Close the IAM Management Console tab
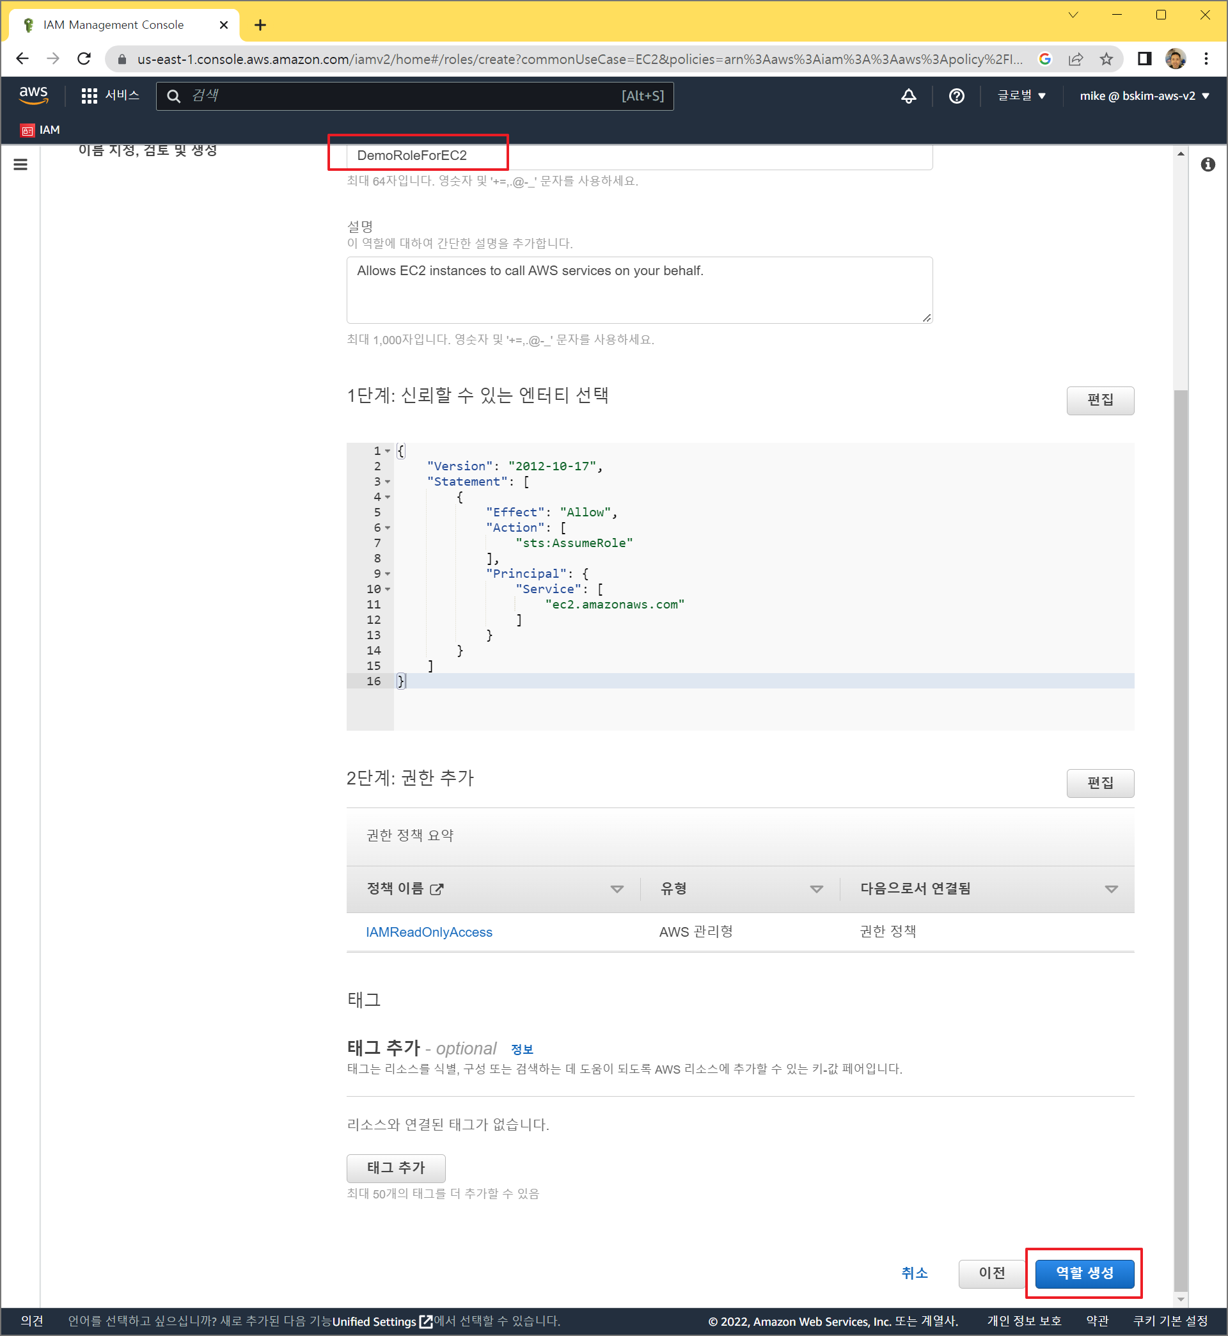Image resolution: width=1228 pixels, height=1336 pixels. [224, 25]
